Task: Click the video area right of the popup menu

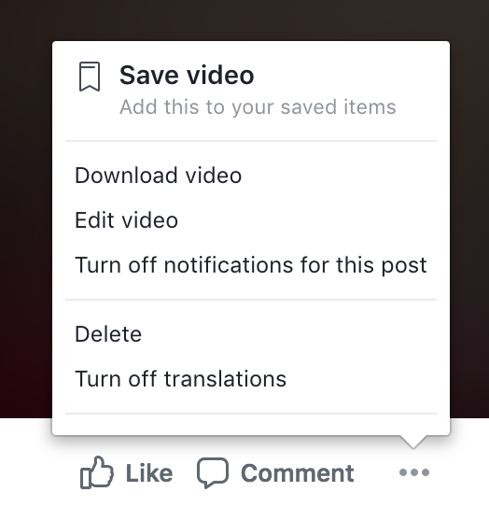Action: (469, 226)
